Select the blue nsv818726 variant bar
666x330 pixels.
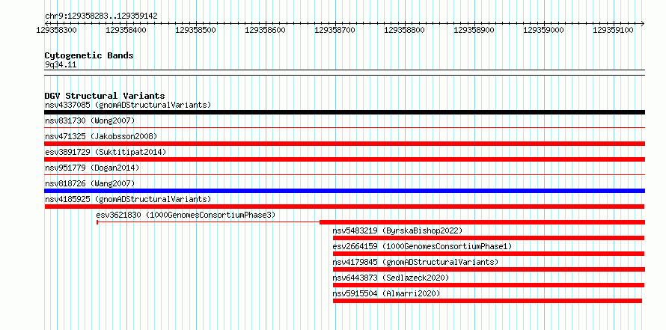344,191
